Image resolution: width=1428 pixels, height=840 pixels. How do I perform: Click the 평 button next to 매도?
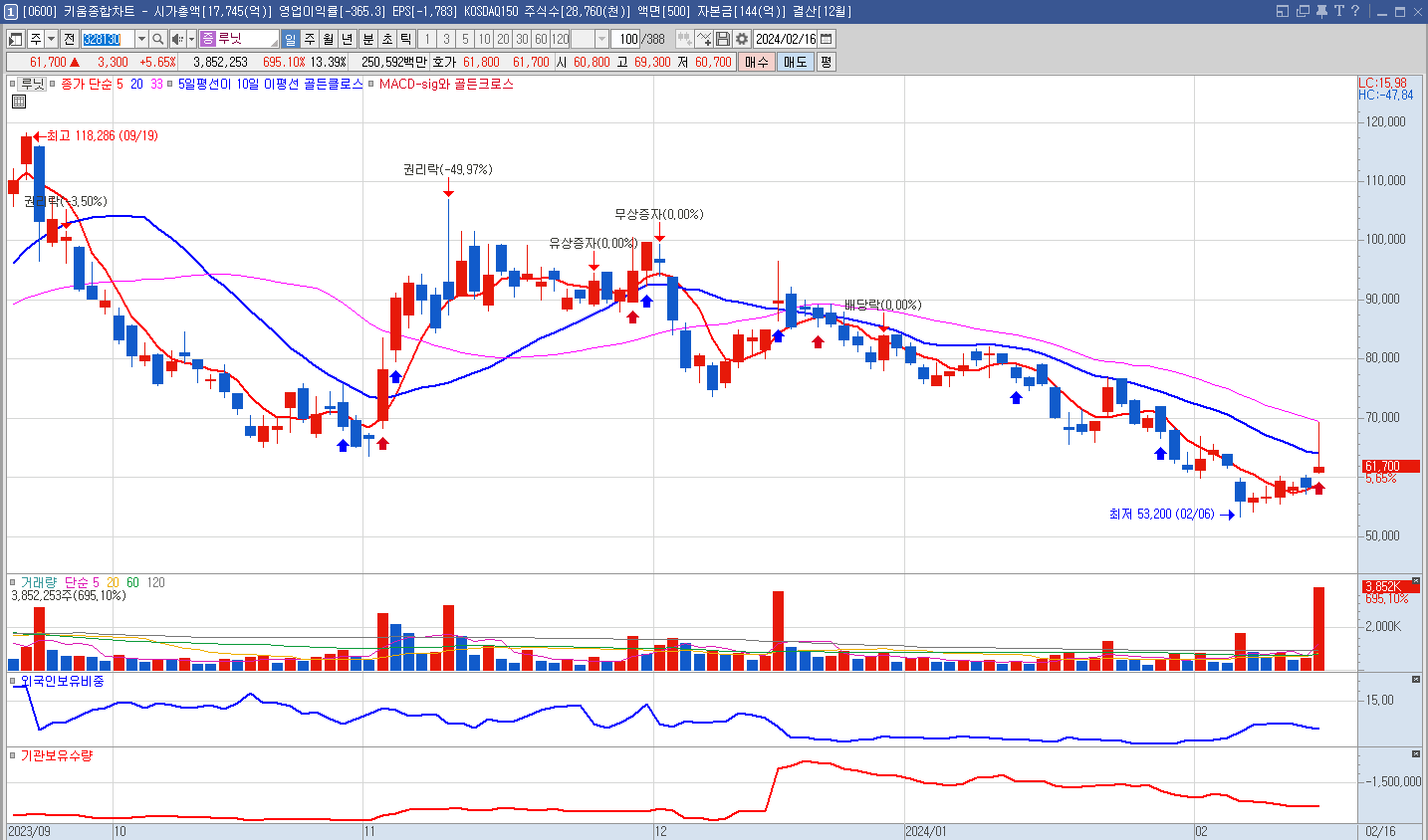[x=826, y=62]
